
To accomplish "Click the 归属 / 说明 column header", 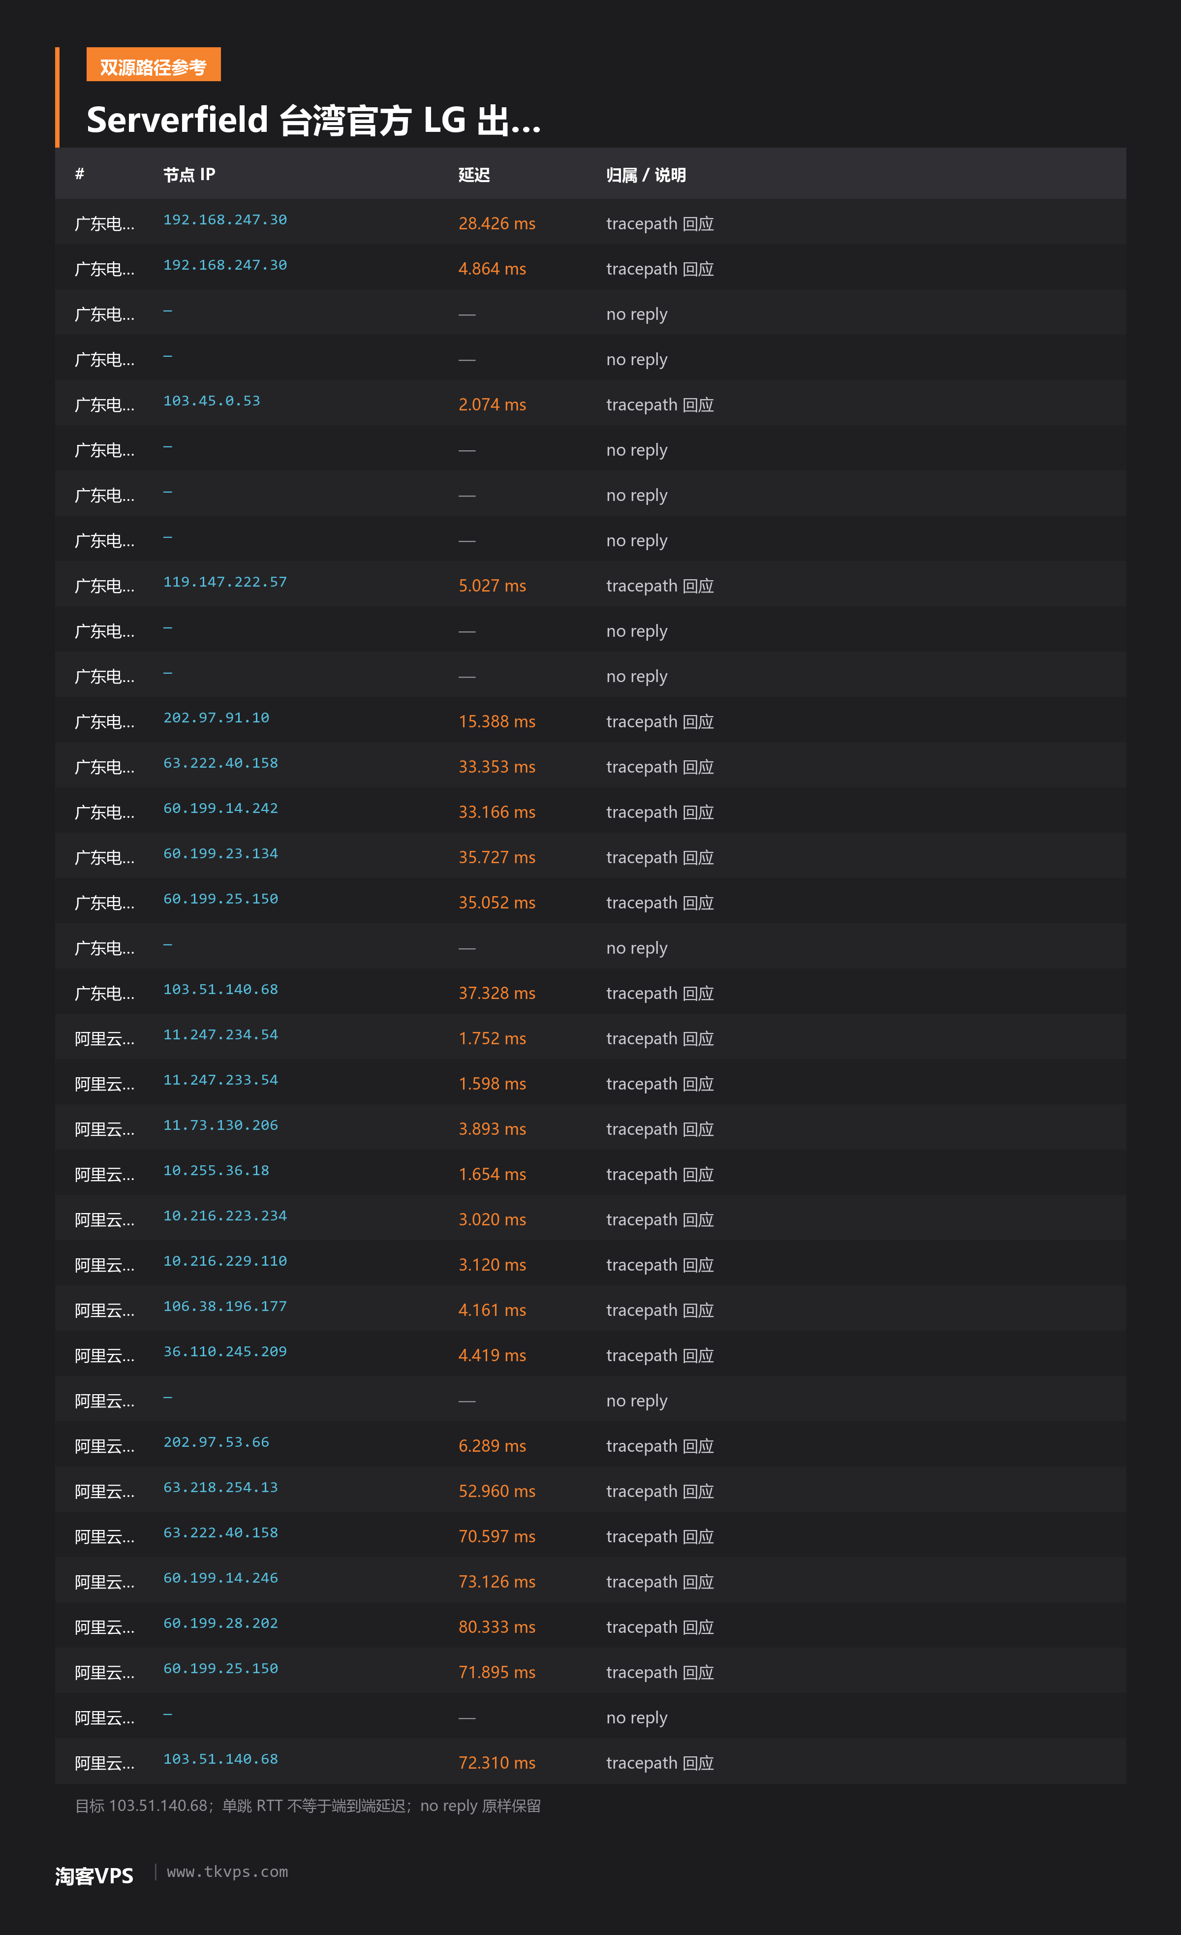I will (646, 174).
